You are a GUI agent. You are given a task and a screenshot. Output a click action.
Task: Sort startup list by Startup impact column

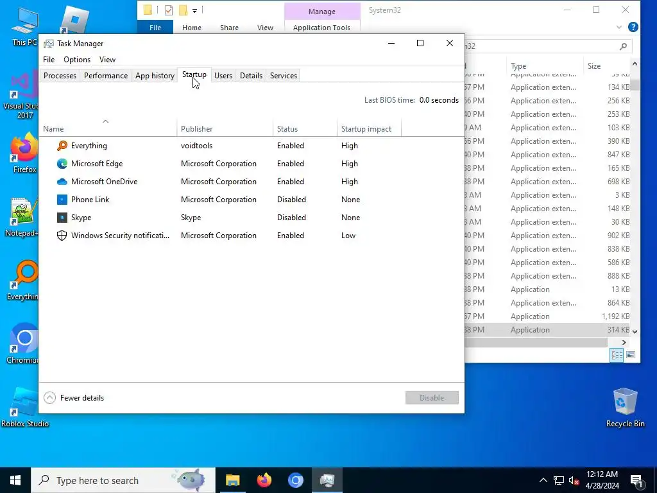[369, 128]
